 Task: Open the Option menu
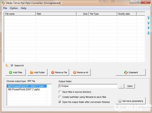(x=14, y=8)
